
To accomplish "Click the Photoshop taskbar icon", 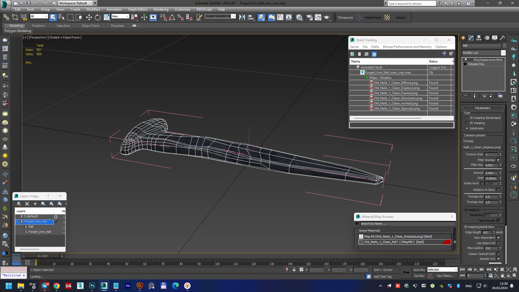I will (x=92, y=286).
